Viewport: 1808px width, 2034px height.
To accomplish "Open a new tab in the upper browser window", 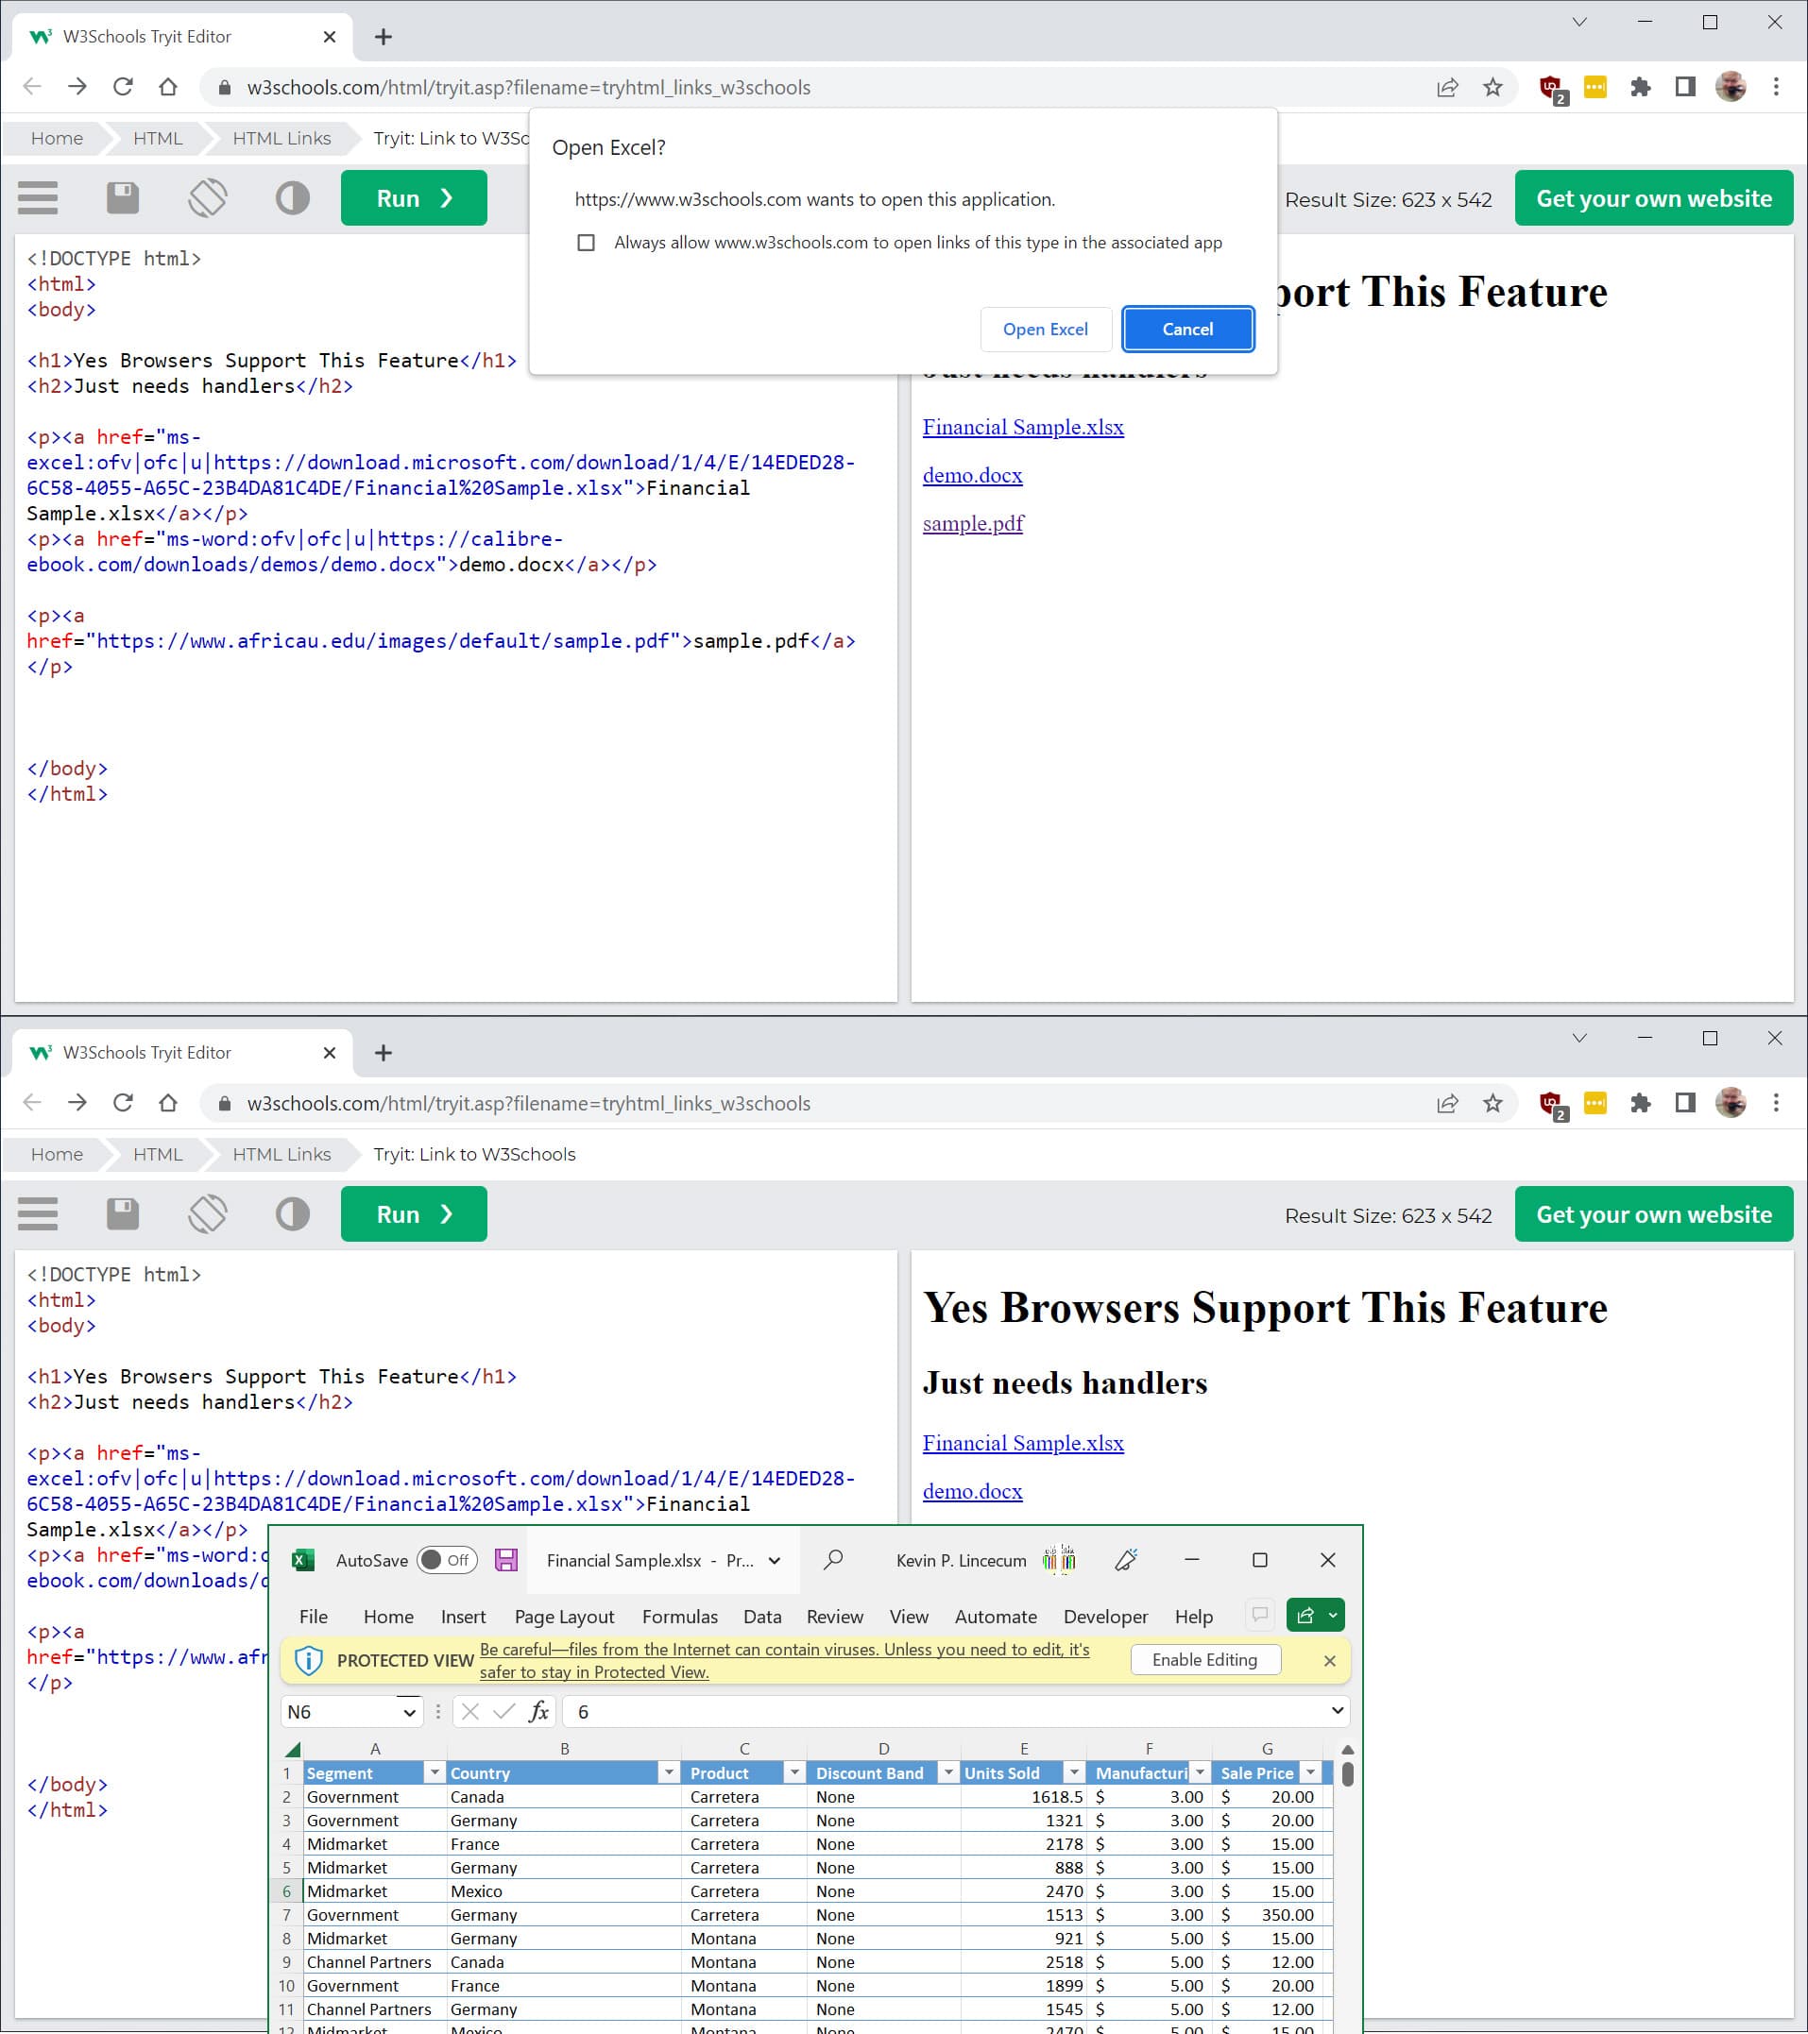I will click(384, 37).
